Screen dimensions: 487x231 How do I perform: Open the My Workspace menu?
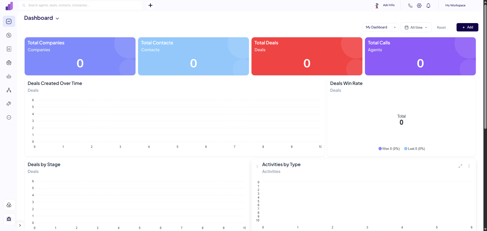pos(455,5)
